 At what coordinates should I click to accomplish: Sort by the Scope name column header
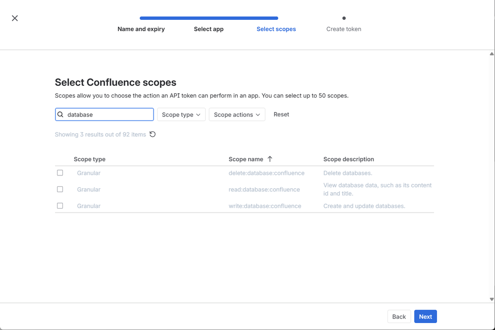pos(246,159)
